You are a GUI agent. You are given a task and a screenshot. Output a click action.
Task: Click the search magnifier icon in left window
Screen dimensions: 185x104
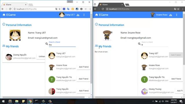tap(47, 44)
